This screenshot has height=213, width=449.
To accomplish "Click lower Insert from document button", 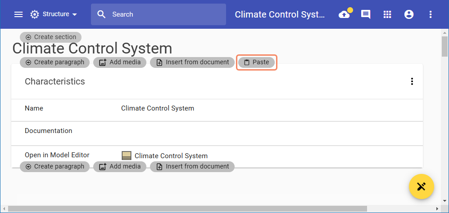I will pos(192,167).
